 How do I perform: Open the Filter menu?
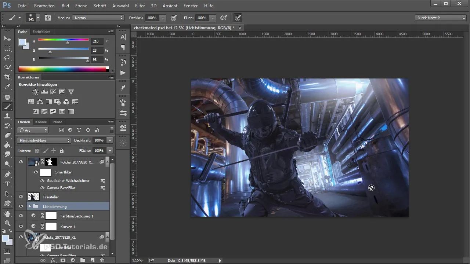click(x=140, y=6)
